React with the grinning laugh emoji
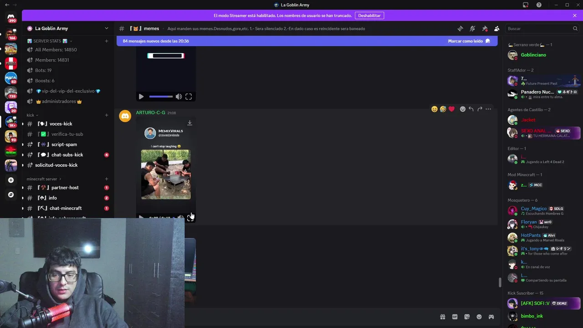 [x=434, y=109]
